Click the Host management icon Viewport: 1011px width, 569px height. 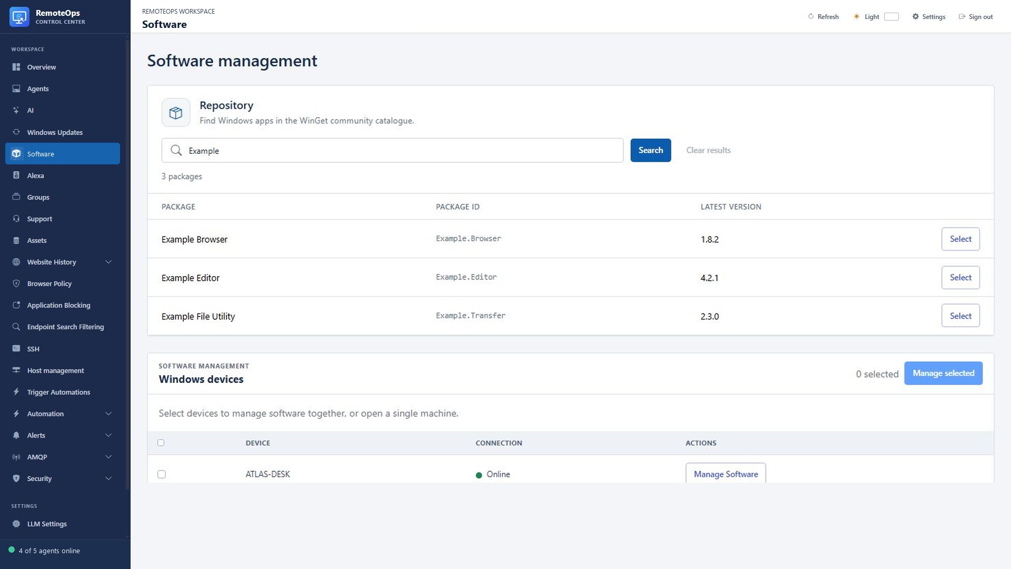tap(16, 370)
